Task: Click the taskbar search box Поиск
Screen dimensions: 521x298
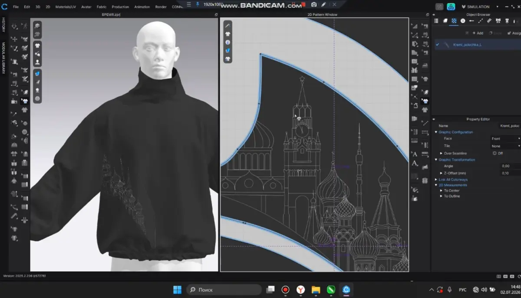Action: pyautogui.click(x=224, y=289)
